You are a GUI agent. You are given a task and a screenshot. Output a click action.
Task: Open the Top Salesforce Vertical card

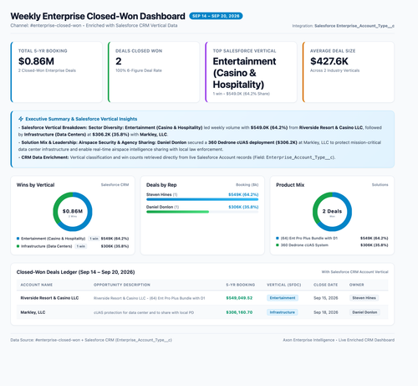coord(251,72)
